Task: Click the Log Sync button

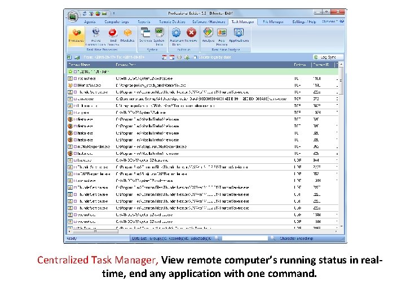Action: (328, 57)
